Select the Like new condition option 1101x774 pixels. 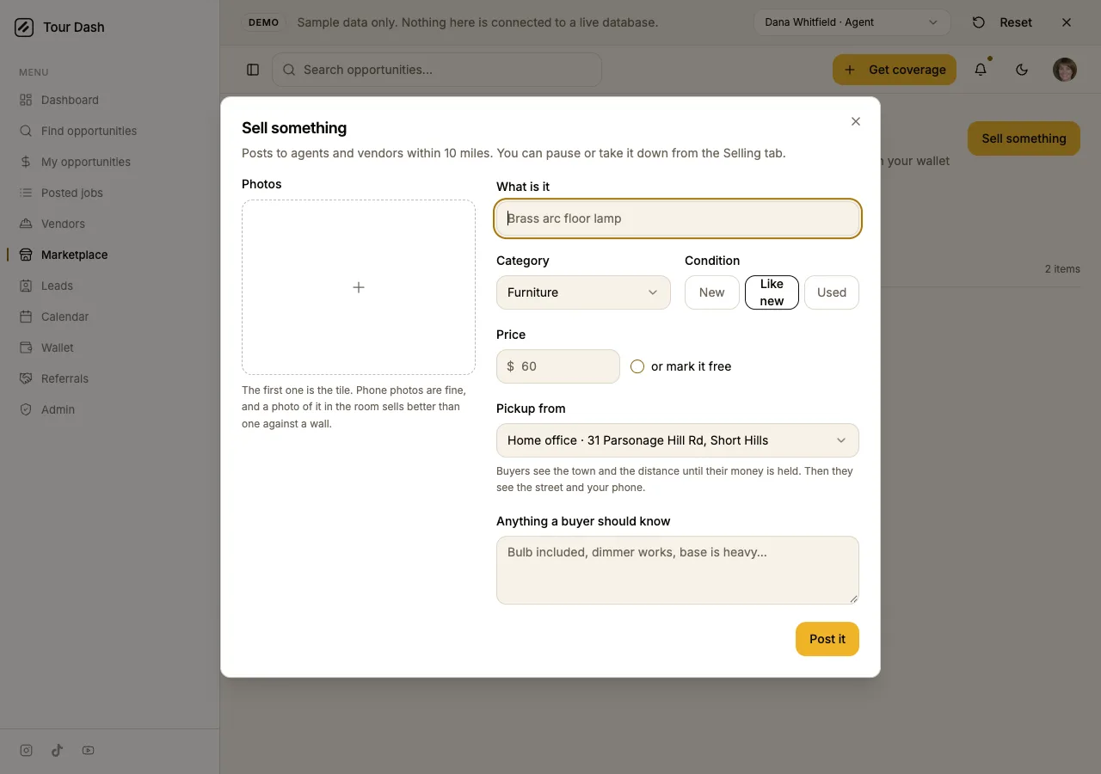(x=772, y=292)
